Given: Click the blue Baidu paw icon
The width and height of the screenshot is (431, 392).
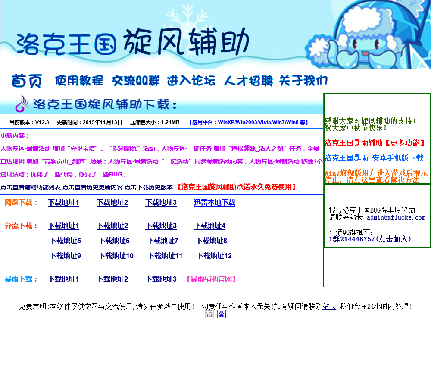Looking at the screenshot, I should pyautogui.click(x=221, y=314).
